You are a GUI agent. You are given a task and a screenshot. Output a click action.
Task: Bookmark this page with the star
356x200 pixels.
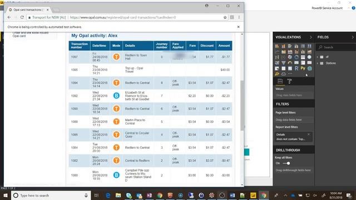pyautogui.click(x=225, y=17)
